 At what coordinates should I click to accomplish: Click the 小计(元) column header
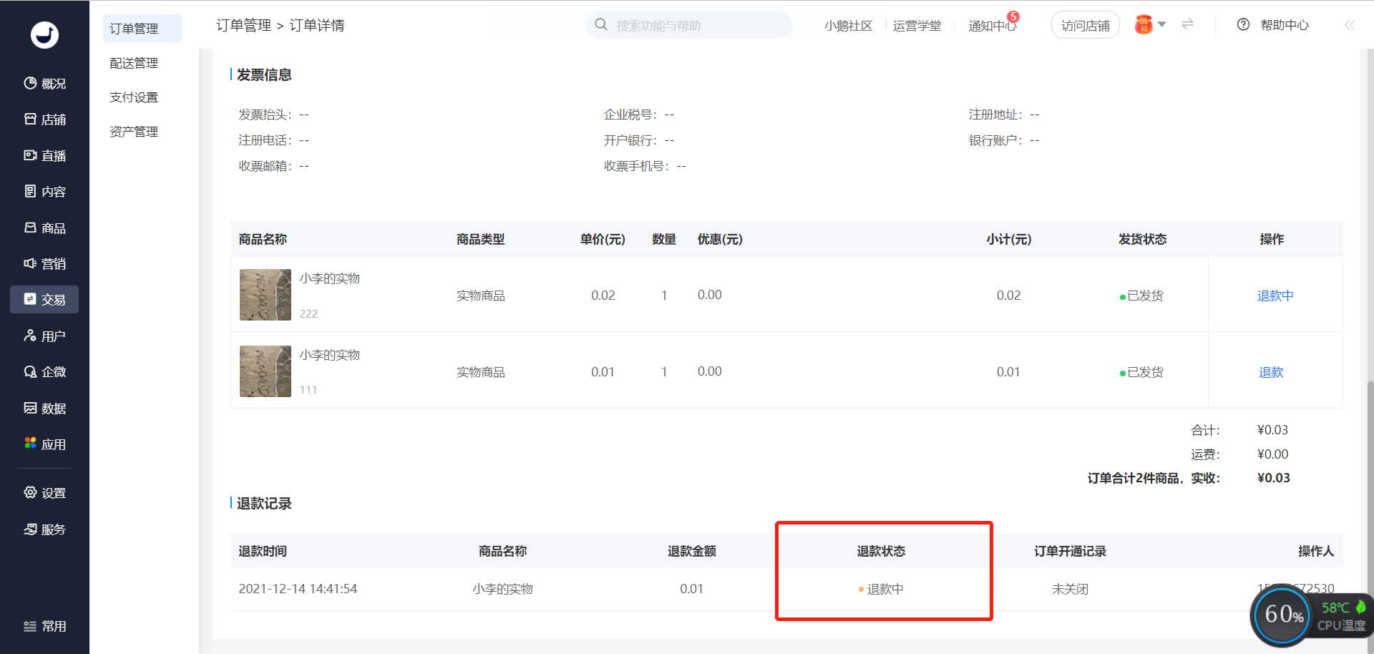[x=1008, y=239]
